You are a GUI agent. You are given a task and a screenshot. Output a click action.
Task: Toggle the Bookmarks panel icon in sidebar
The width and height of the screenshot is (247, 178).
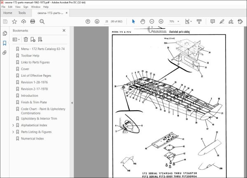pyautogui.click(x=5, y=43)
